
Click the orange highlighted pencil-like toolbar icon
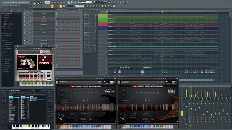click(x=61, y=6)
